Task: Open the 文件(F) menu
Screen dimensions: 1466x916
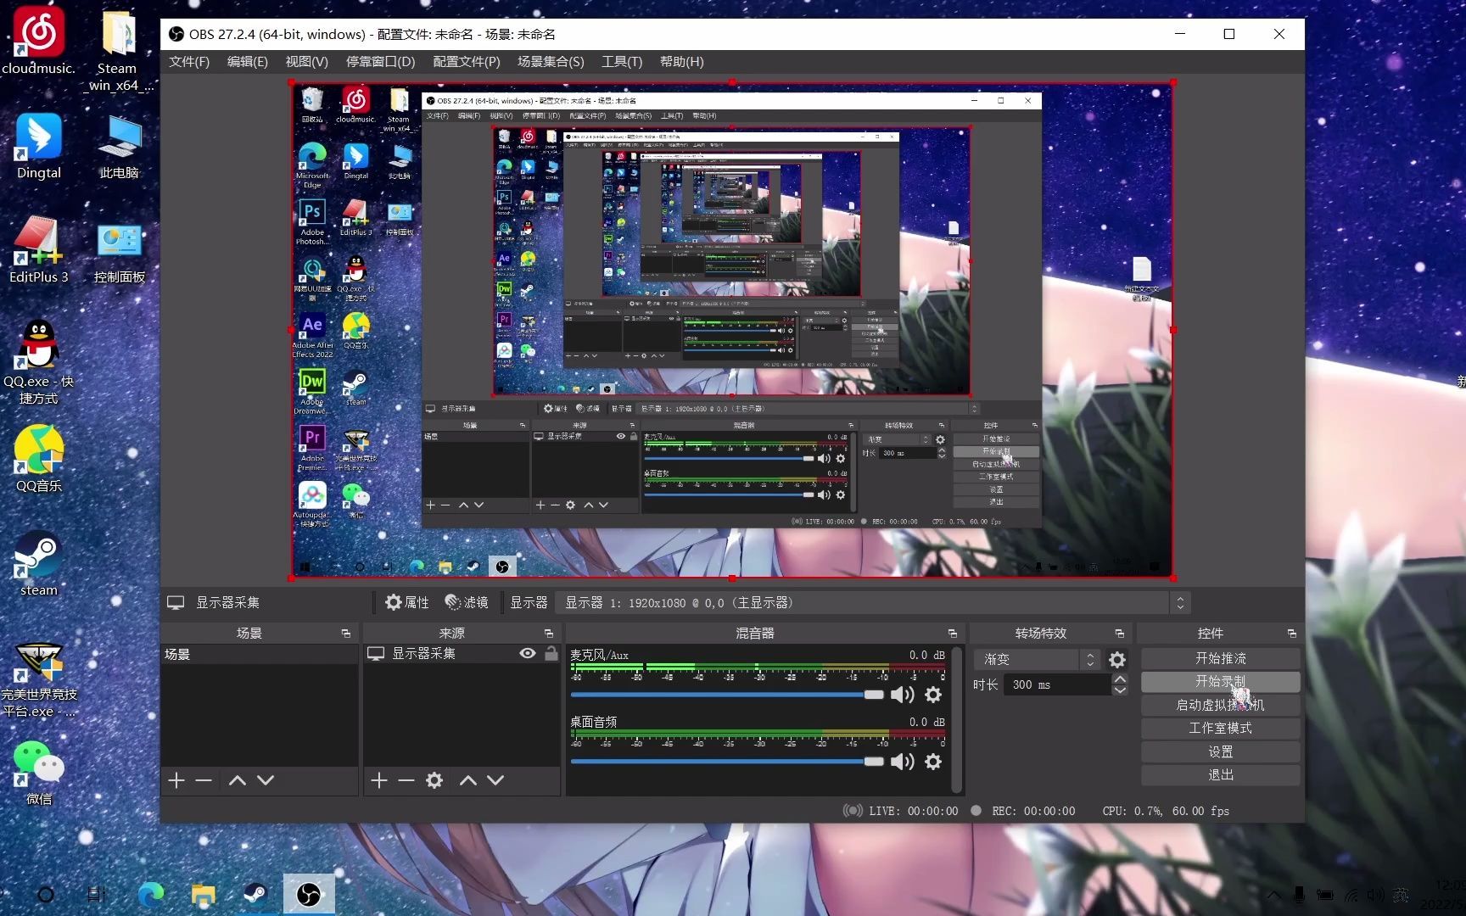Action: (188, 62)
